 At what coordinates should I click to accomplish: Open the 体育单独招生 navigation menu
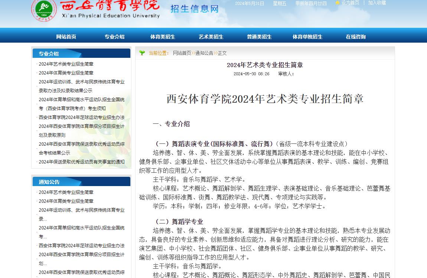(307, 37)
